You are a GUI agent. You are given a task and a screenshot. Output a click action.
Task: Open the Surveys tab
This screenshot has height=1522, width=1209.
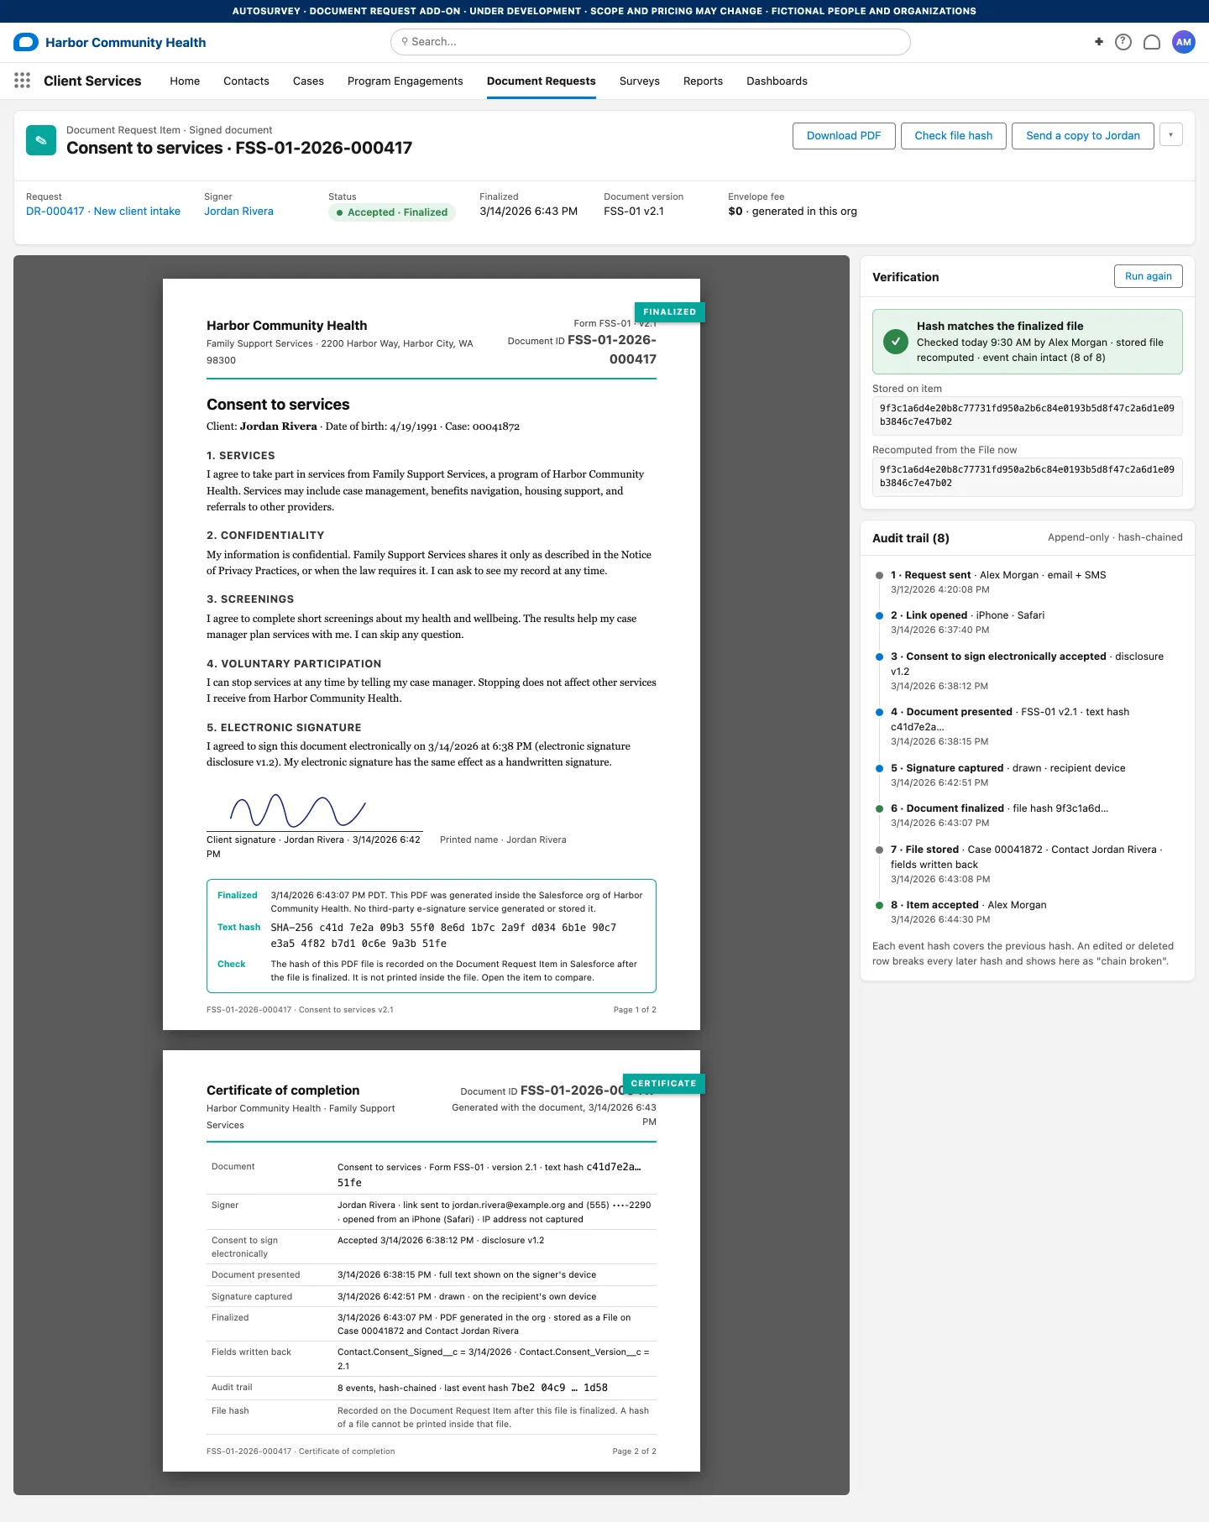[640, 81]
